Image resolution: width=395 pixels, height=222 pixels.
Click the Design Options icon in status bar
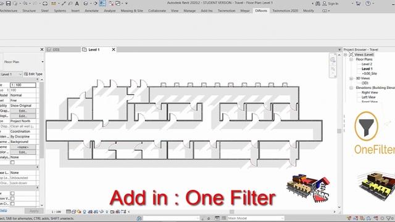click(x=217, y=218)
